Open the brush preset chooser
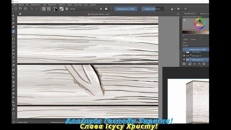This screenshot has width=231, height=130. pos(61,9)
